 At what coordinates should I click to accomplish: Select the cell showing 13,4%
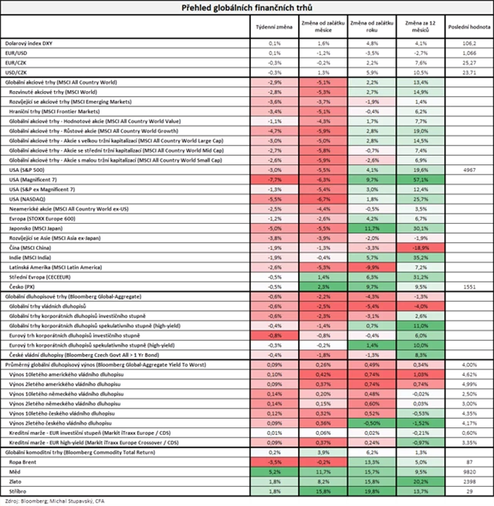[x=421, y=81]
